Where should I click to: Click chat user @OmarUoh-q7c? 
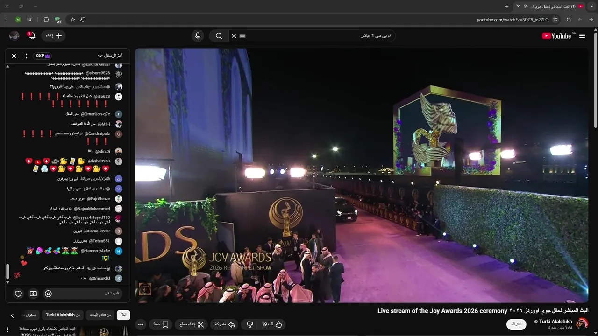point(95,114)
